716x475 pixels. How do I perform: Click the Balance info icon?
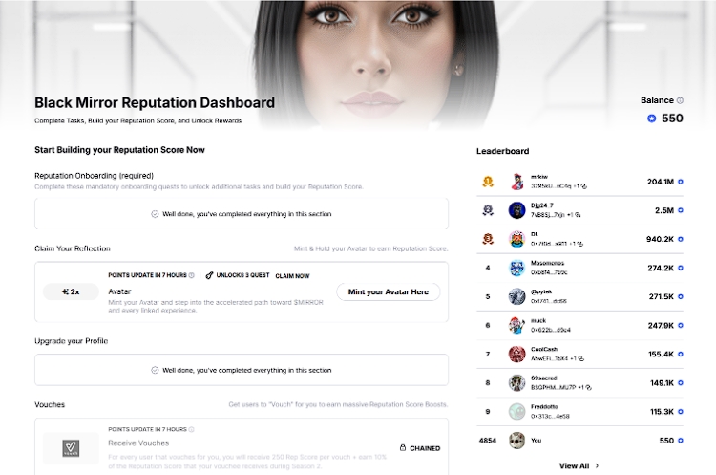(680, 100)
